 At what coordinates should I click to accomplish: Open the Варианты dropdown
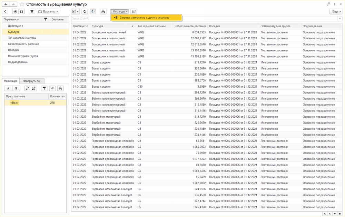point(48,11)
